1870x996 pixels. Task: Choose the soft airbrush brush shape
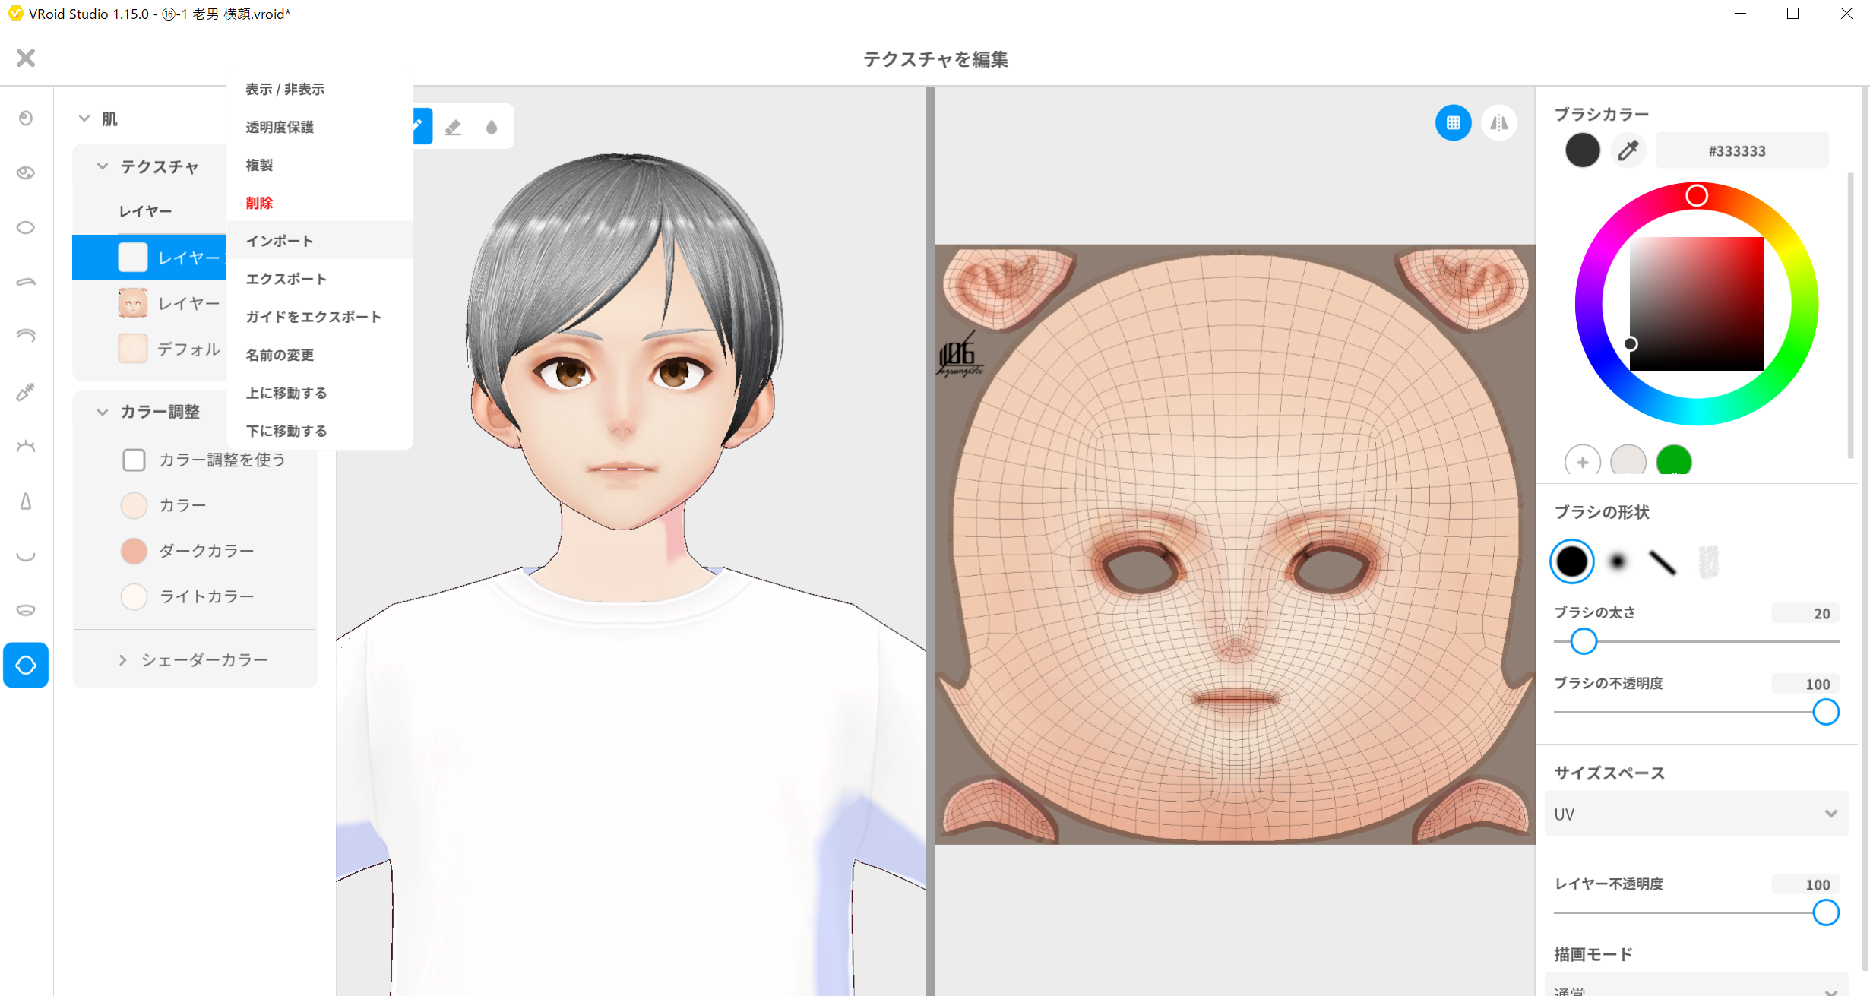coord(1617,562)
